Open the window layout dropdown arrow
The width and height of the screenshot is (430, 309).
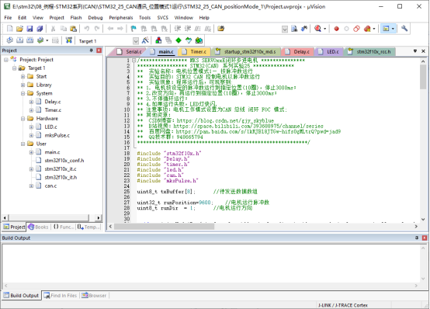click(x=393, y=29)
